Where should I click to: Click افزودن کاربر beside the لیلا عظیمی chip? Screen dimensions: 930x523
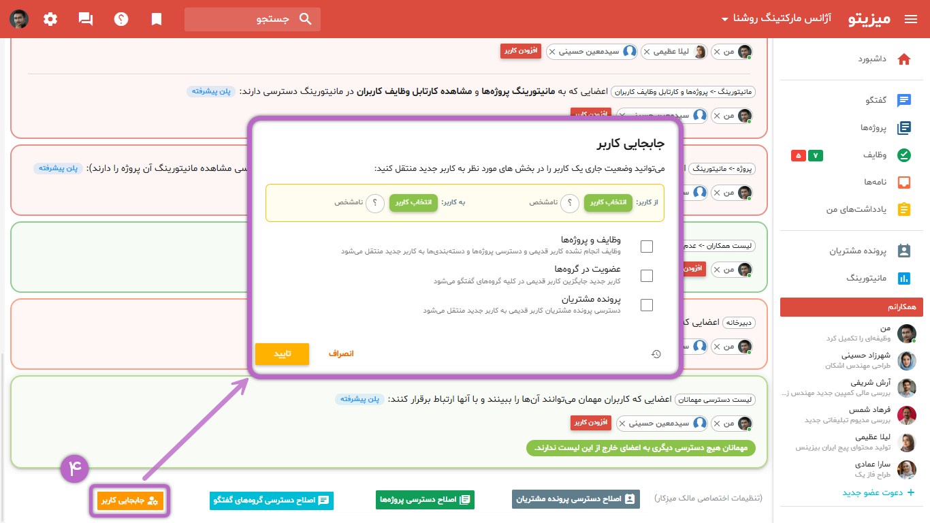tap(521, 51)
